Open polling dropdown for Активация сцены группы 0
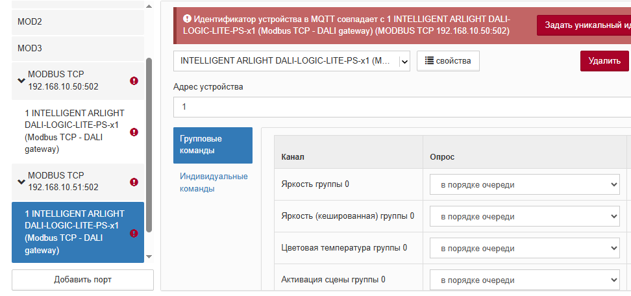The width and height of the screenshot is (631, 296). click(525, 280)
